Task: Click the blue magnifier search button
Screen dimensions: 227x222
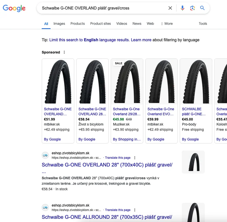Action: tap(202, 8)
